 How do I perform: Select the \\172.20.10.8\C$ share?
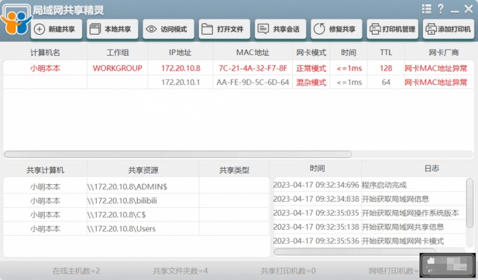(117, 215)
